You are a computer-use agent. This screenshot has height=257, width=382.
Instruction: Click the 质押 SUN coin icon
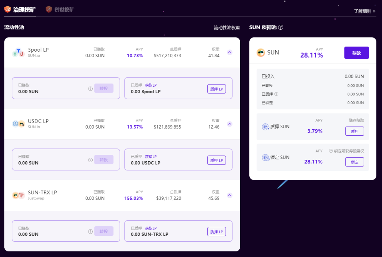coord(265,127)
